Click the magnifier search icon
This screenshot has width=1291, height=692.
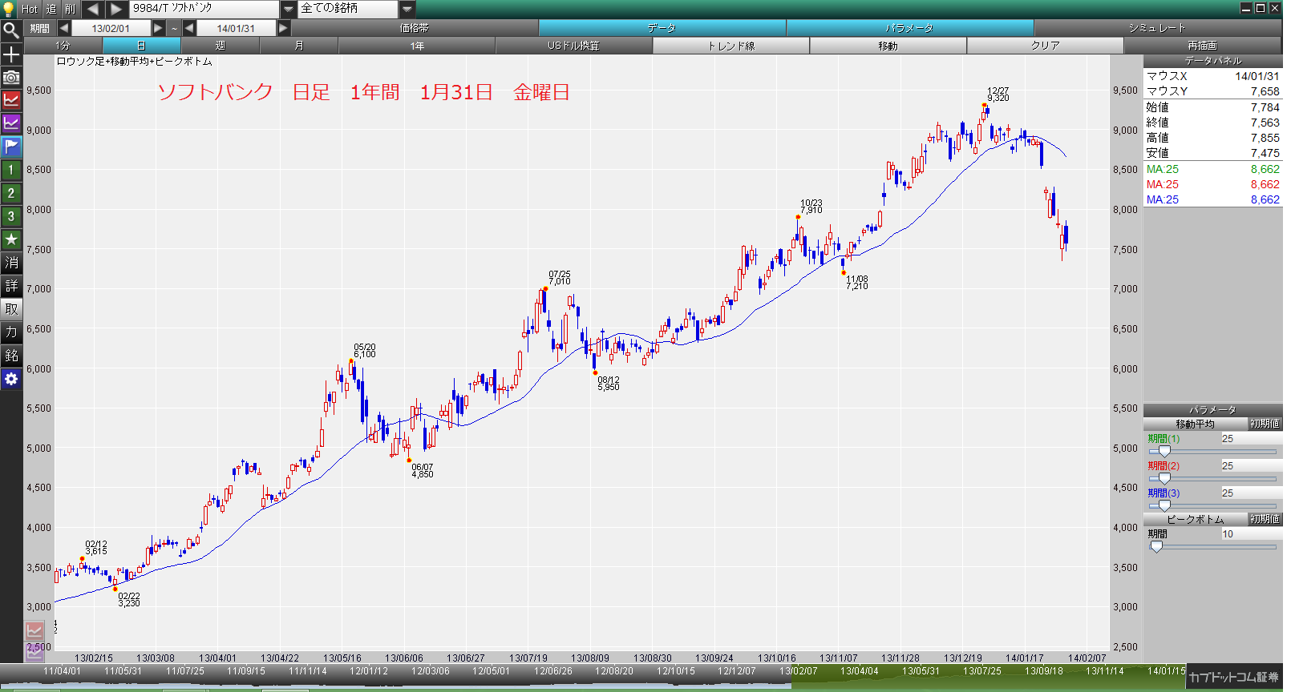point(11,30)
